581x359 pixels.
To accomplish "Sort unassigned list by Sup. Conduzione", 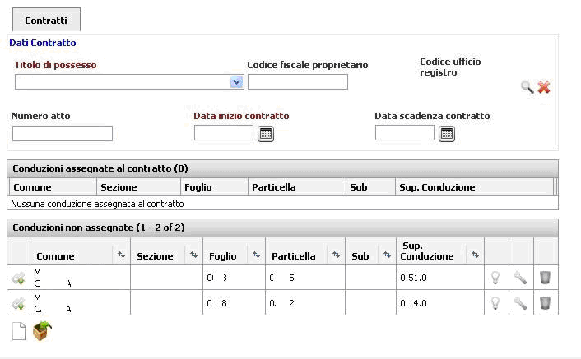I will [475, 255].
